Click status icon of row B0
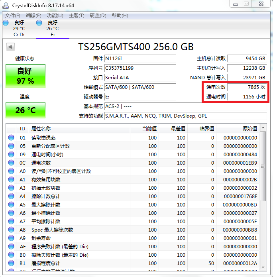273x277 pixels. [x=11, y=255]
